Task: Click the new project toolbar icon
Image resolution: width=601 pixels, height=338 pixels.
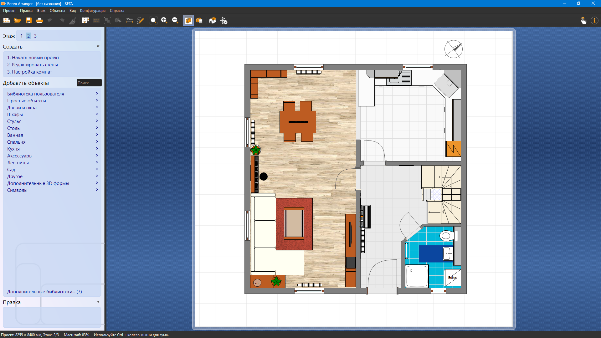Action: pyautogui.click(x=7, y=21)
